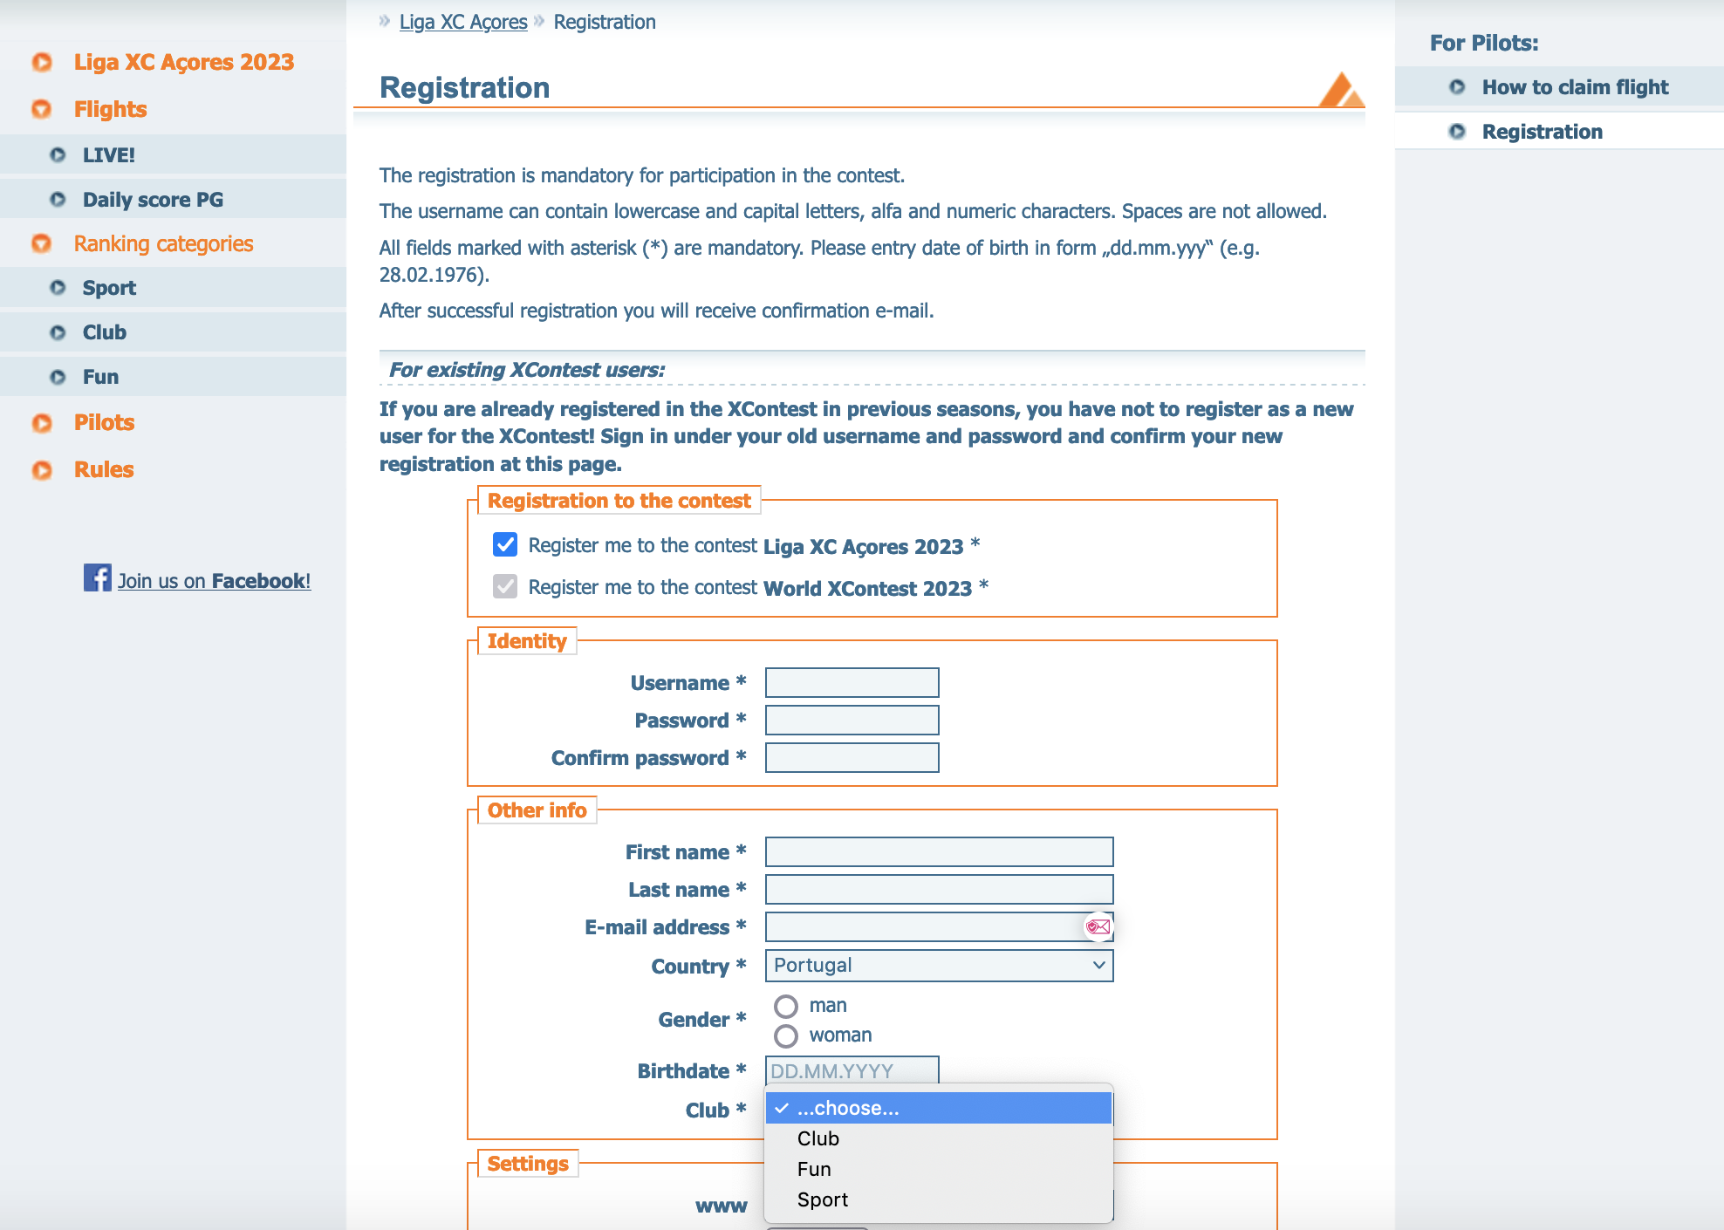This screenshot has width=1724, height=1230.
Task: Click the orange bullet beside Flights
Action: point(42,109)
